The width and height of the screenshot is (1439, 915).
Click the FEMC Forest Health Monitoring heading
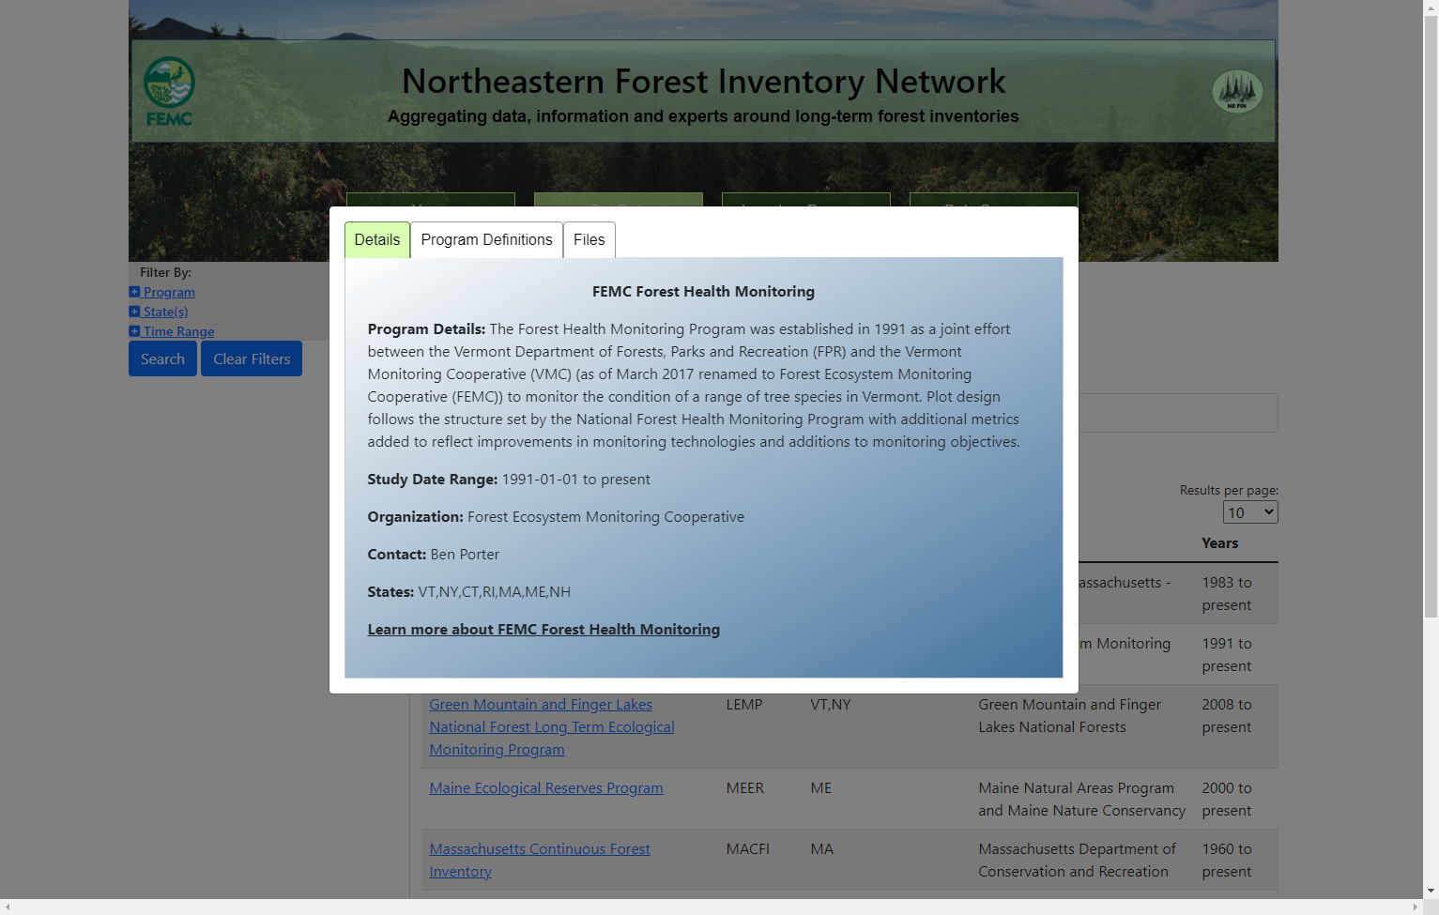pyautogui.click(x=703, y=292)
